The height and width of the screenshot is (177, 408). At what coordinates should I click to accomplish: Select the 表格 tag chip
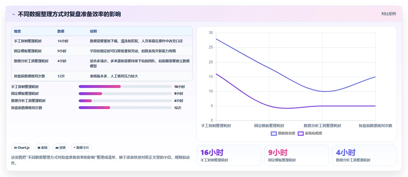(42, 148)
